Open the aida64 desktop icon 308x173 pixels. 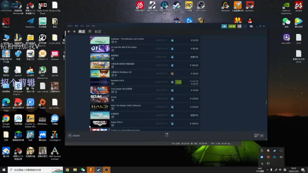tap(299, 7)
